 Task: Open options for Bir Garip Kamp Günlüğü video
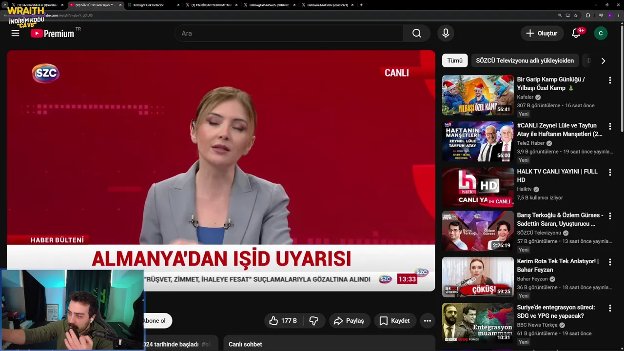609,80
